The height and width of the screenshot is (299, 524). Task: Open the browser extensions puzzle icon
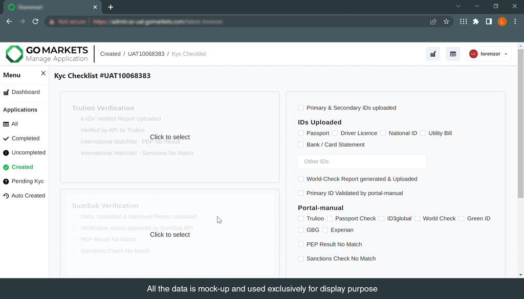(x=476, y=21)
